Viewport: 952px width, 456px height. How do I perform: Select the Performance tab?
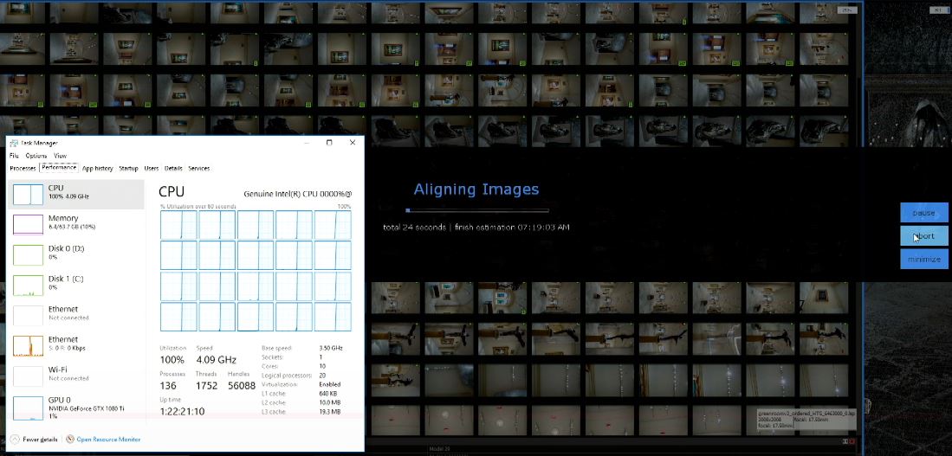(x=59, y=168)
